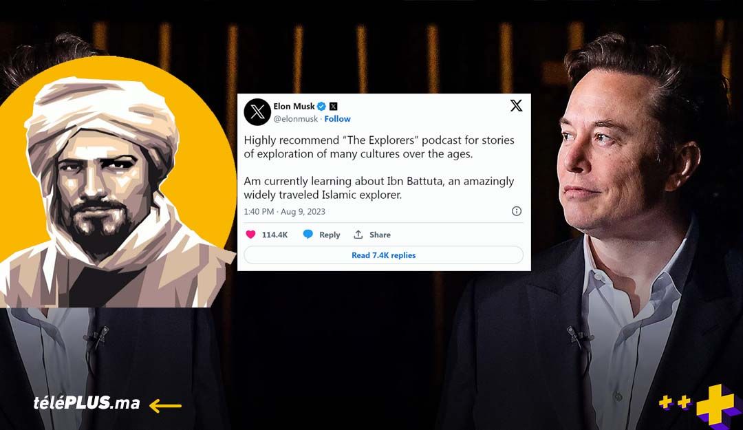
Task: Click the Share text label
Action: [x=380, y=235]
